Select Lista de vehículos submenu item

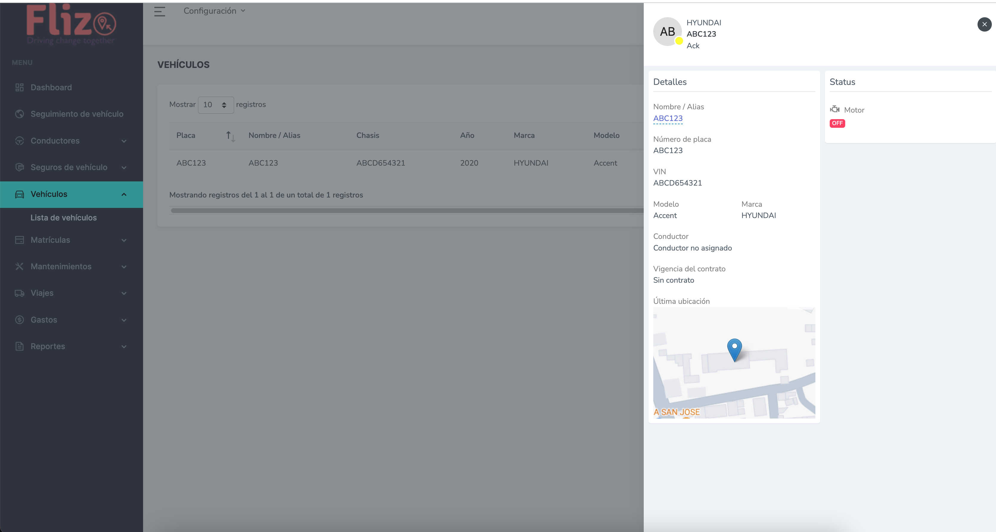63,217
